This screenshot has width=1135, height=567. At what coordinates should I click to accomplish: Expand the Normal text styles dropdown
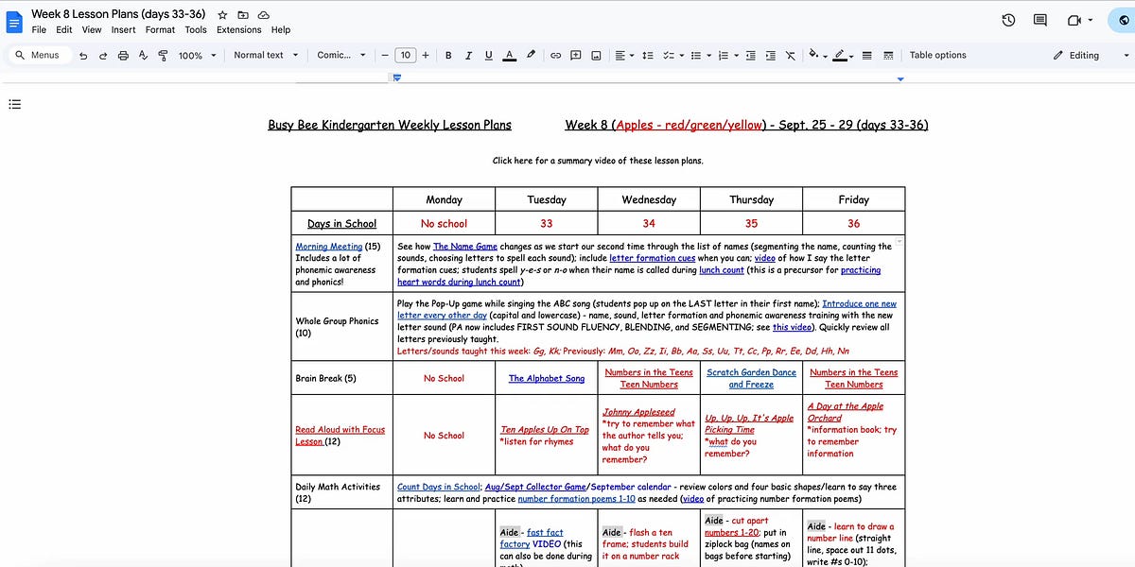coord(267,55)
